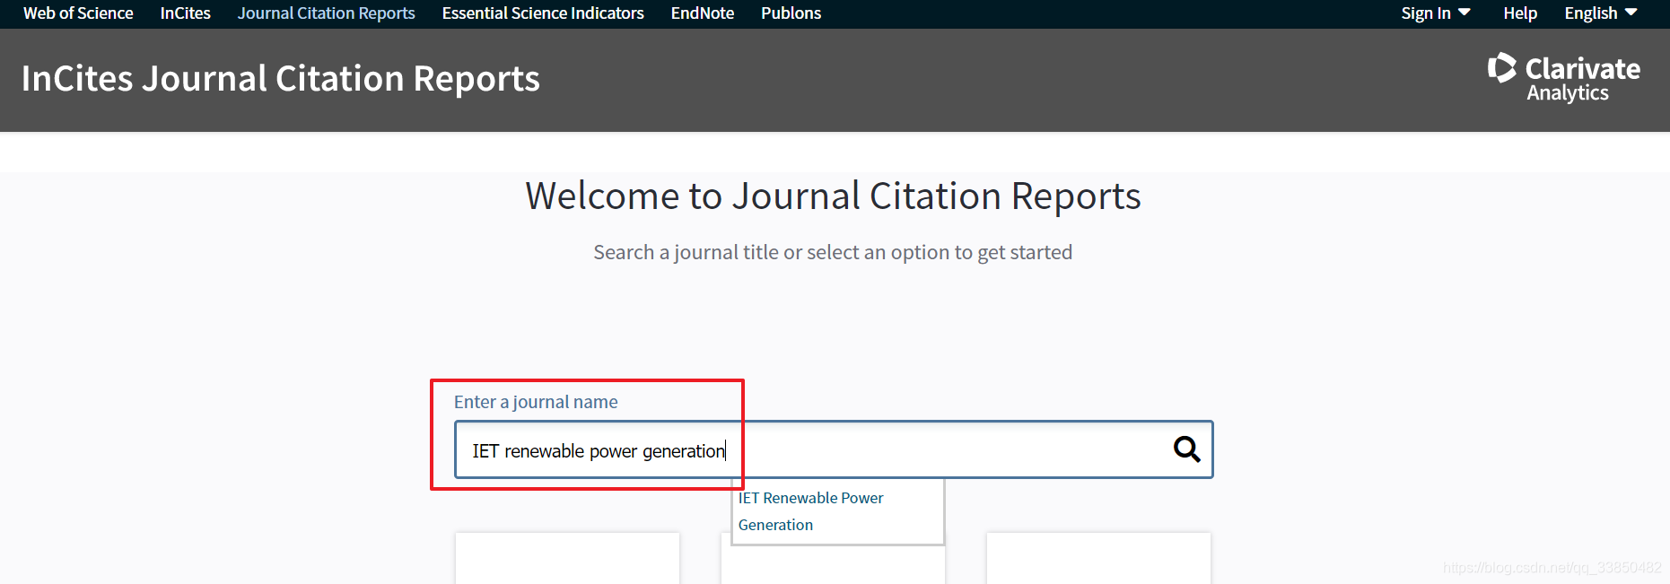1670x584 pixels.
Task: Click the Welcome to Journal Citation Reports heading
Action: pyautogui.click(x=833, y=196)
